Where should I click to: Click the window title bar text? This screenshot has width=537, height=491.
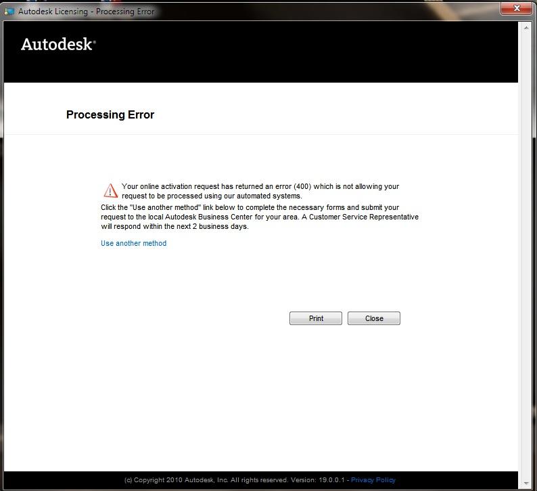tap(86, 12)
